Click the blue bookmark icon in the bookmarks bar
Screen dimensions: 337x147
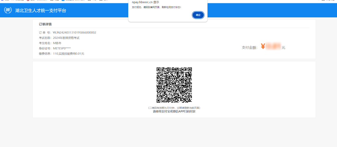point(63,1)
